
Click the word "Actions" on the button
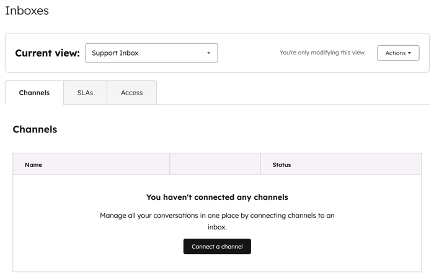395,53
